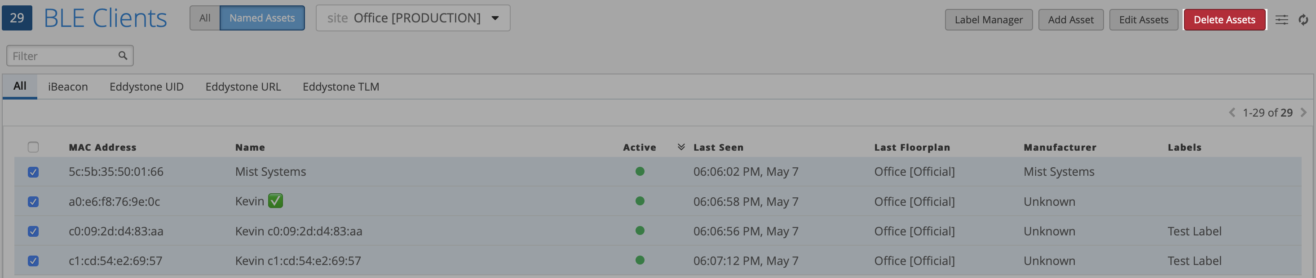Image resolution: width=1316 pixels, height=278 pixels.
Task: Click the green active dot for Mist Systems
Action: point(640,171)
